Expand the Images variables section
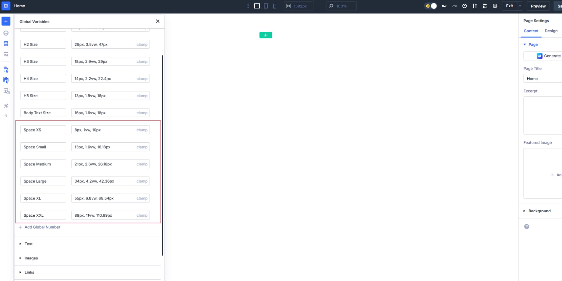Screen dimensions: 562x281 click(31, 258)
